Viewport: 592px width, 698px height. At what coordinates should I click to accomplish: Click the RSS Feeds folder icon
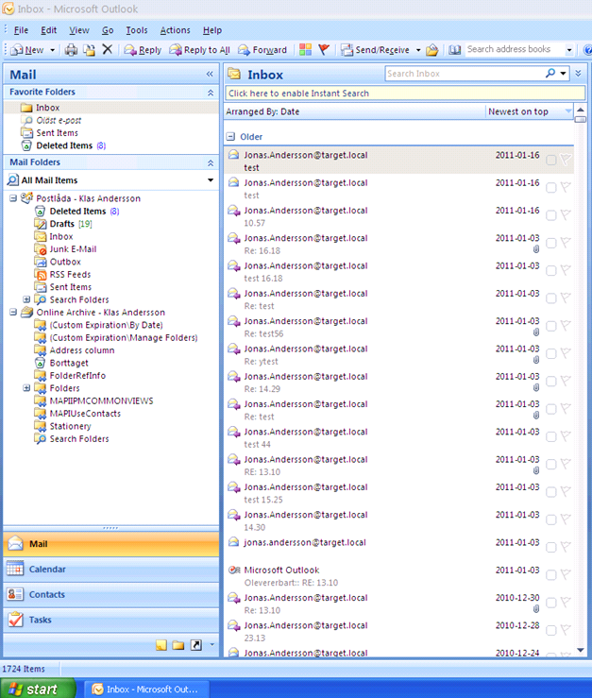41,275
